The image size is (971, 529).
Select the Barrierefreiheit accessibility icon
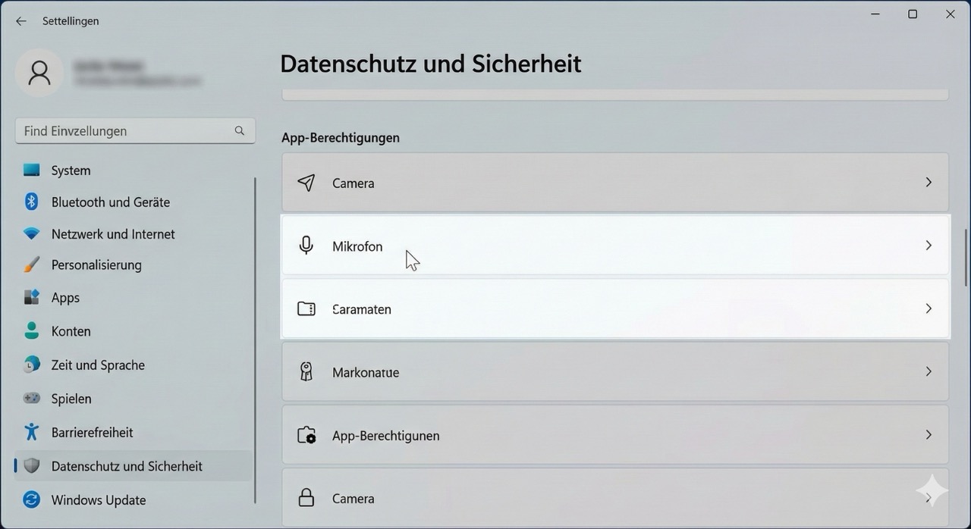point(31,431)
